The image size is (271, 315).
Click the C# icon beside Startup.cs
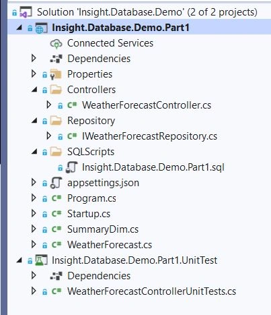coord(56,214)
